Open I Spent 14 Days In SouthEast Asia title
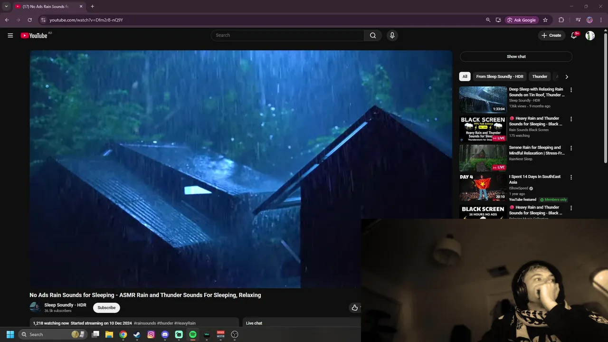Screen dimensions: 608x342 tap(535, 180)
